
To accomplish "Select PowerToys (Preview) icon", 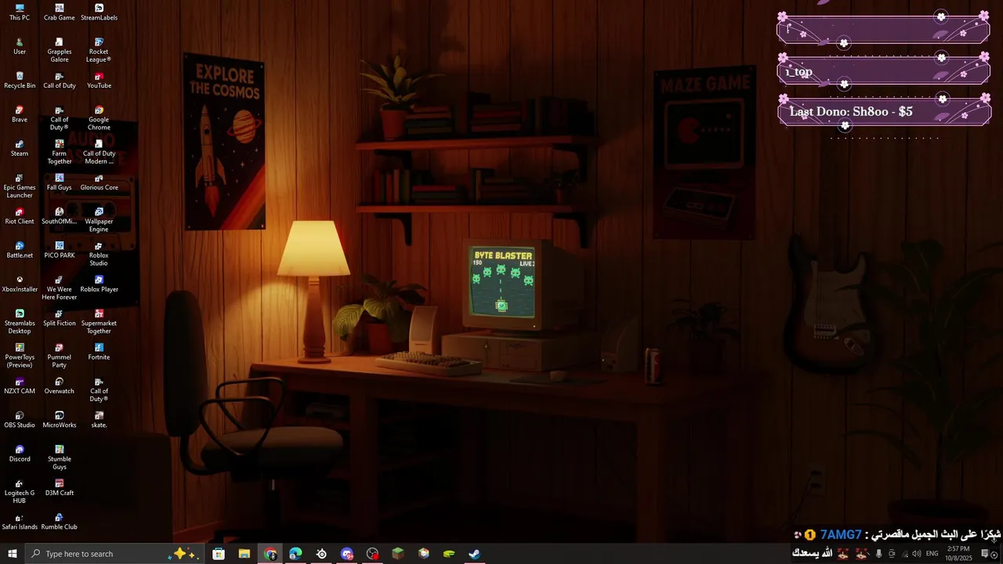I will pos(20,356).
